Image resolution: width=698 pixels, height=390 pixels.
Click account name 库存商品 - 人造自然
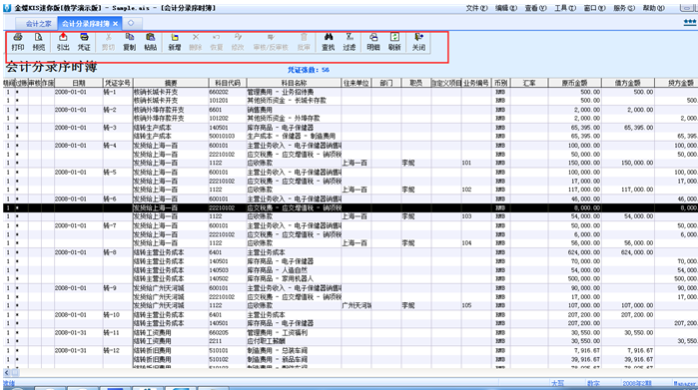pos(277,270)
